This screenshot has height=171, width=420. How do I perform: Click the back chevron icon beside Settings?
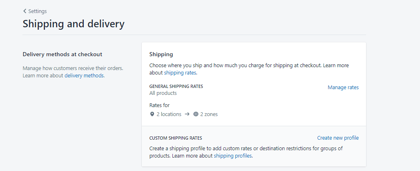(x=25, y=11)
